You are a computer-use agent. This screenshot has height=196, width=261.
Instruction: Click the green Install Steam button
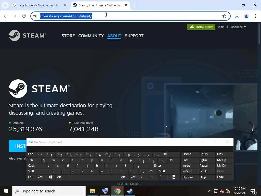coord(201,27)
